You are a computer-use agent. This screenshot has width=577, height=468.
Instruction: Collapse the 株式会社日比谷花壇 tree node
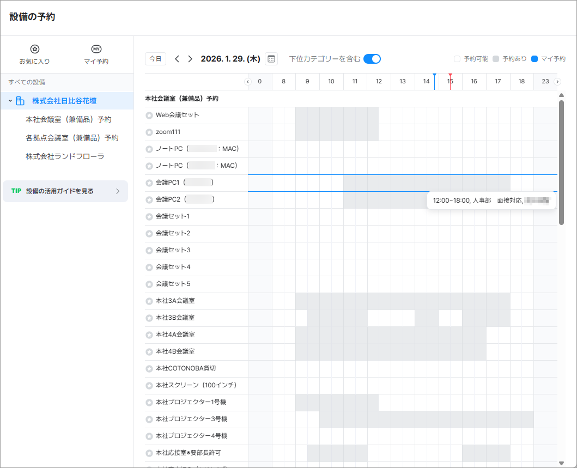(x=10, y=101)
